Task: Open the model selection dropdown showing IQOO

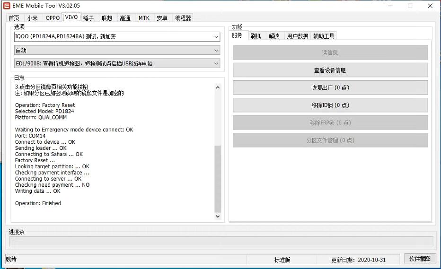Action: point(117,37)
